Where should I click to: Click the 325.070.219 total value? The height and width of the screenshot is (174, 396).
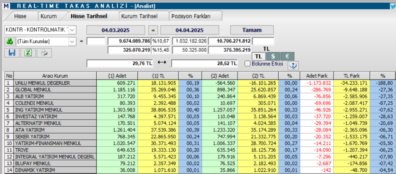[129, 50]
